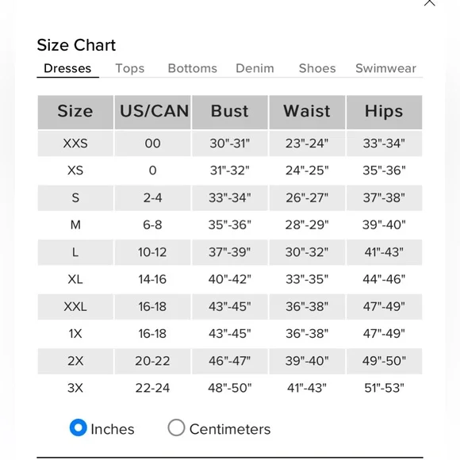Click the M size row label

point(75,225)
